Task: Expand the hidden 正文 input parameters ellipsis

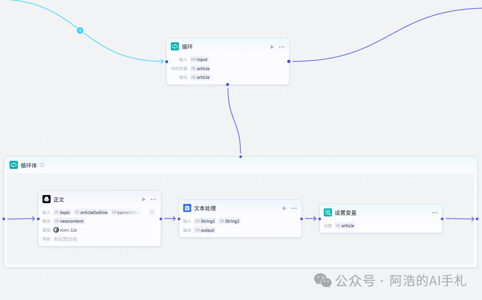Action: pos(152,212)
